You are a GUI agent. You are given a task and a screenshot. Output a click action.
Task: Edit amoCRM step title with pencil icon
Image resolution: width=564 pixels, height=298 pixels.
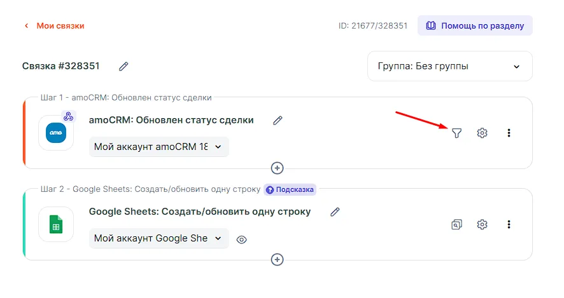[277, 120]
